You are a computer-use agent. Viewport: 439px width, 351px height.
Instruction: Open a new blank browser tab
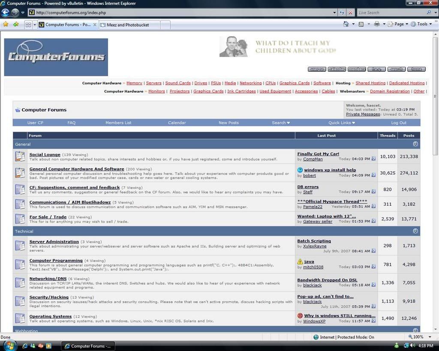tap(165, 25)
